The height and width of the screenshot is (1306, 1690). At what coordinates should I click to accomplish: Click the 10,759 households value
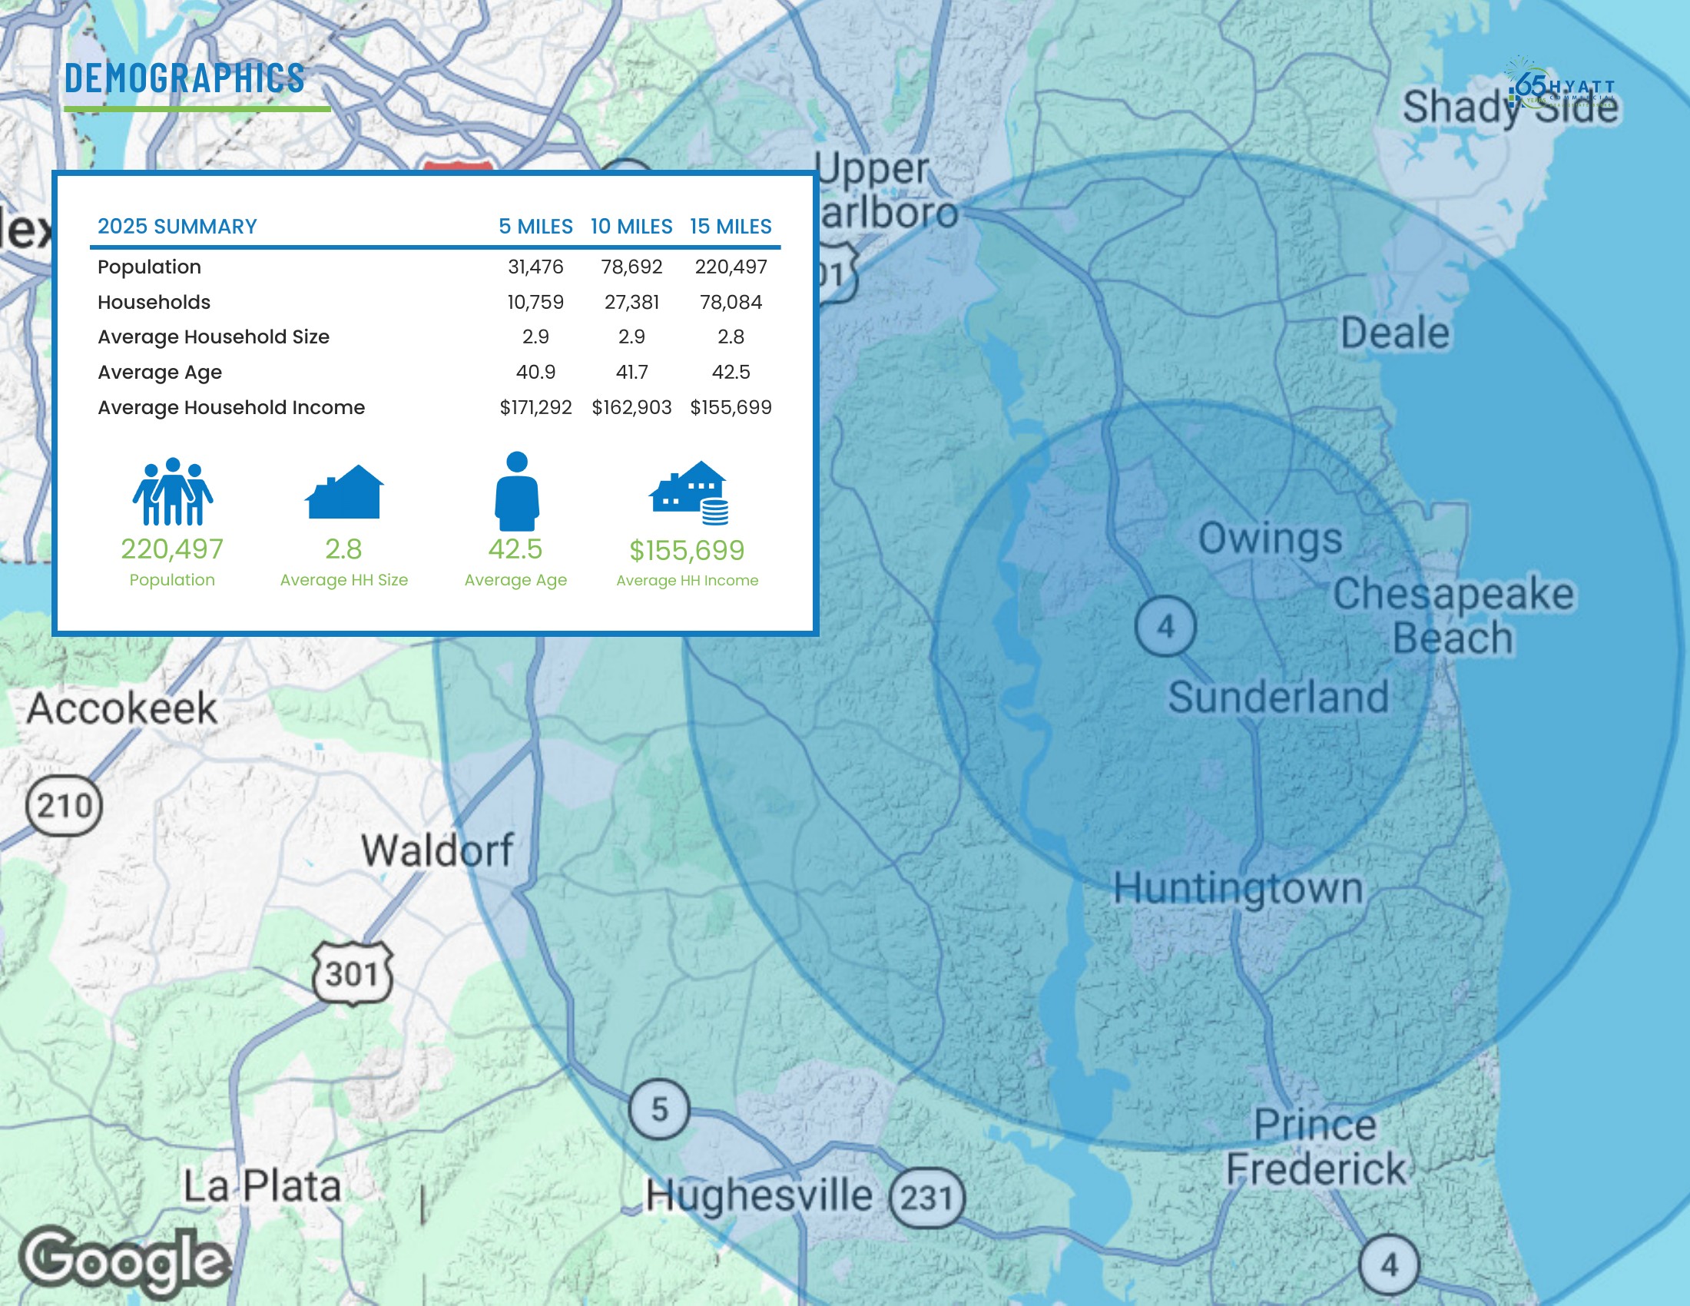coord(535,302)
